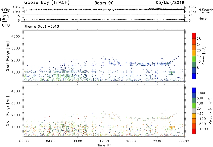
Task: Click the '1000' velocity colorbar value
Action: tap(201, 93)
